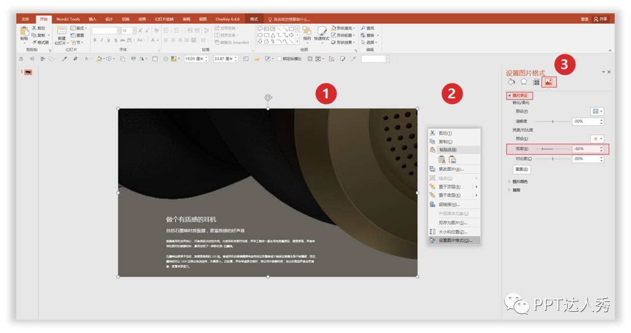The image size is (631, 333).
Task: Click paste as picture option icon
Action: coord(452,159)
